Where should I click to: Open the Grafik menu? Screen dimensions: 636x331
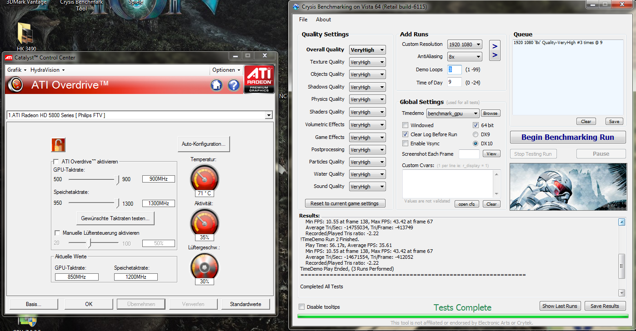(x=17, y=70)
